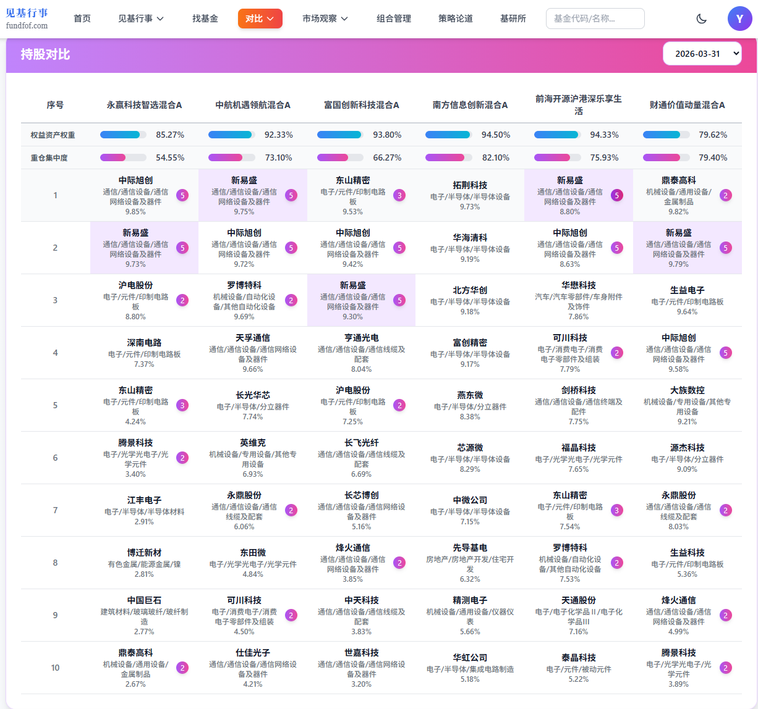
Task: Expand the 见基行事 dropdown menu
Action: click(x=141, y=19)
